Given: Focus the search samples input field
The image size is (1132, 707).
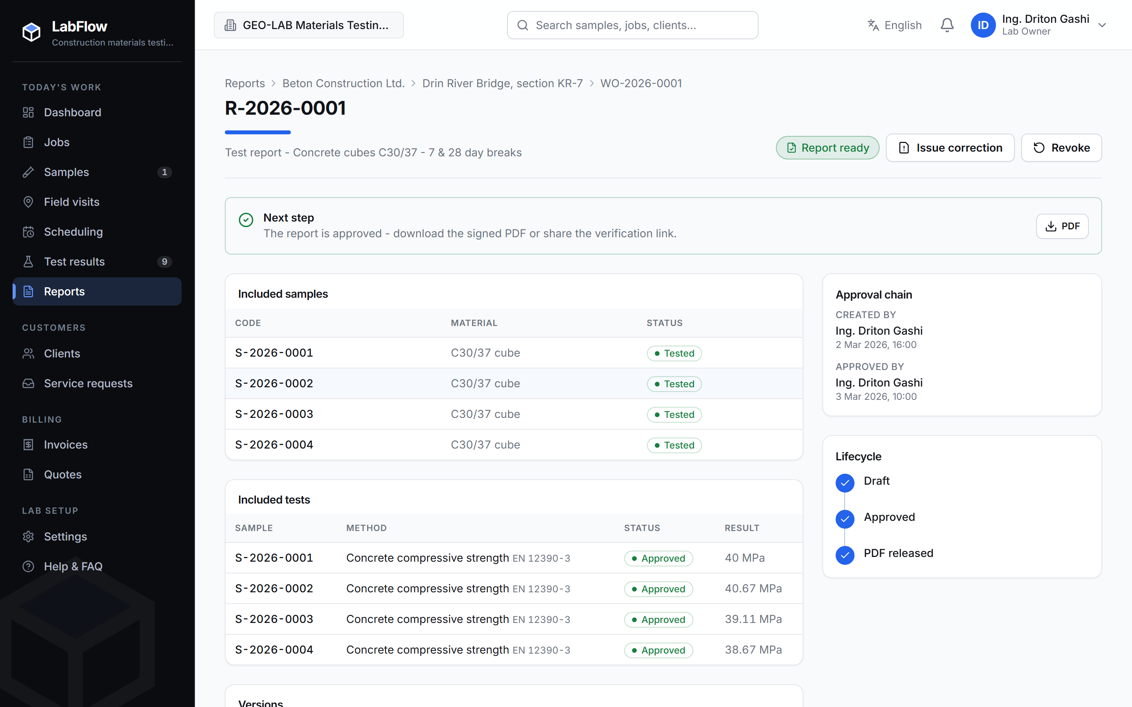Looking at the screenshot, I should [x=632, y=25].
